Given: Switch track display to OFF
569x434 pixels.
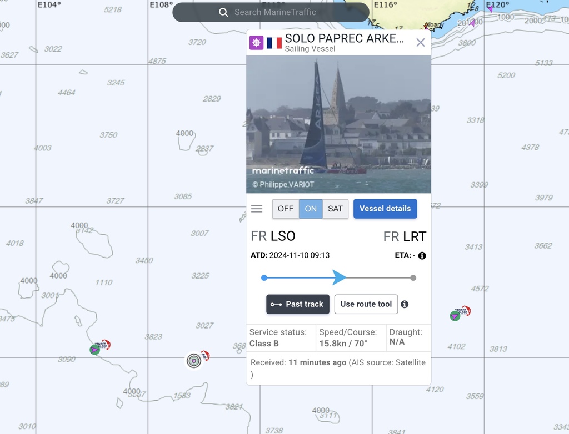Looking at the screenshot, I should coord(286,209).
